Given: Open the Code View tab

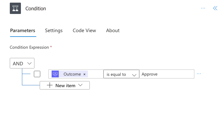Looking at the screenshot, I should tap(84, 31).
